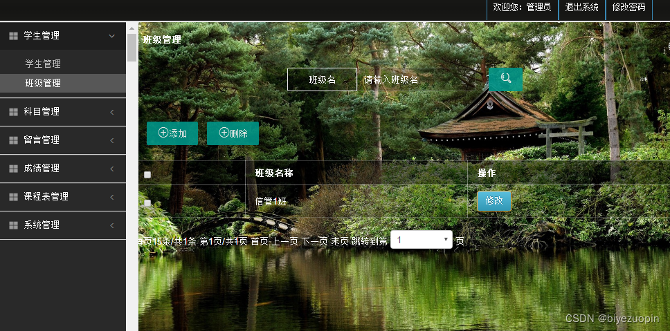The image size is (670, 331).
Task: Go to 下一页 in pagination
Action: coord(314,241)
